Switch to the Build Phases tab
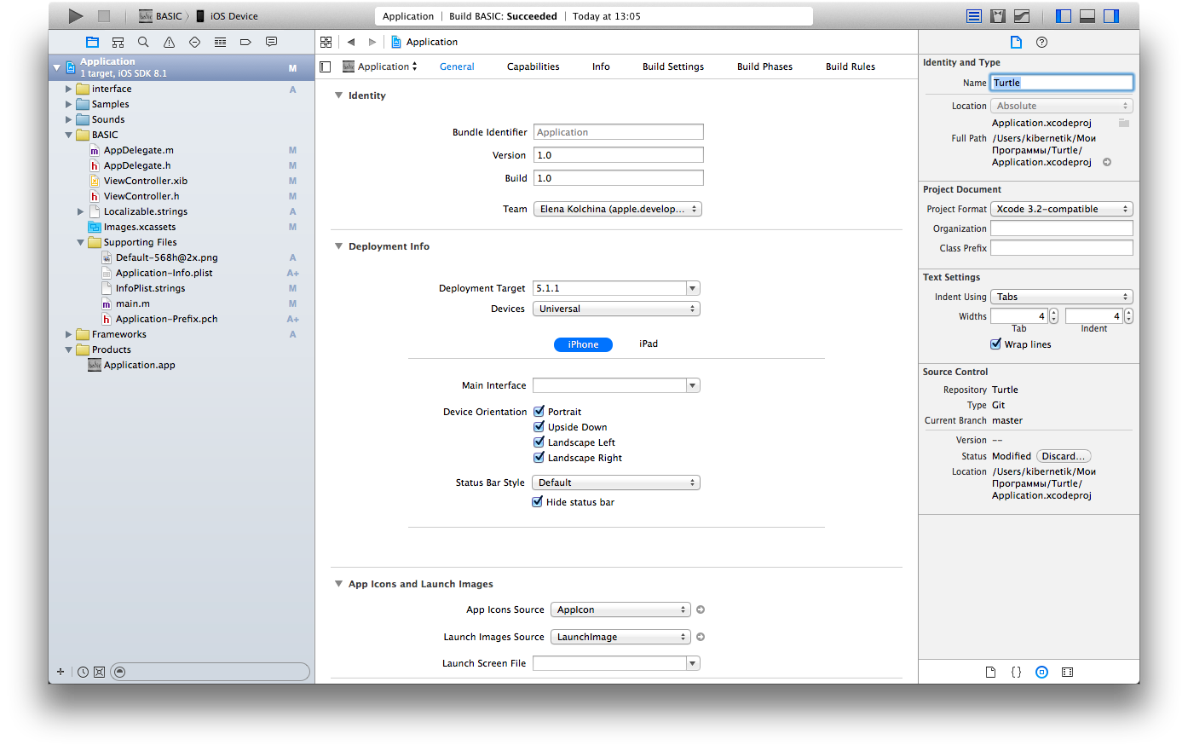The width and height of the screenshot is (1188, 751). 764,66
